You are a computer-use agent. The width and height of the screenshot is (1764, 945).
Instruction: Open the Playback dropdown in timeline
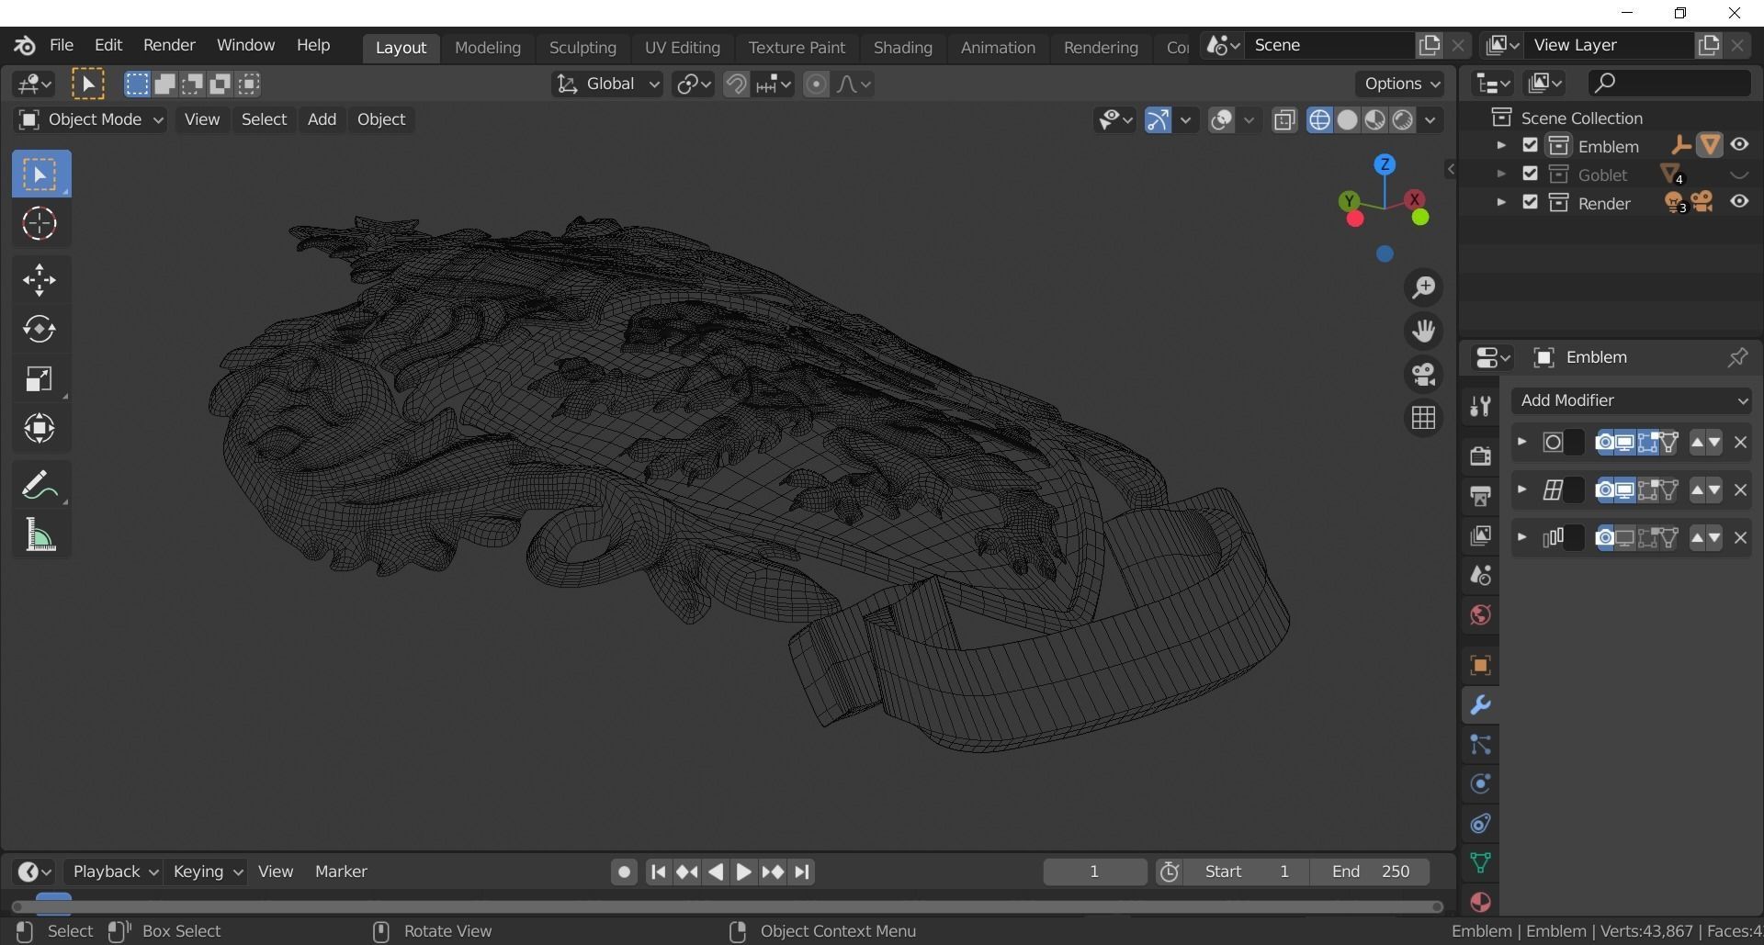click(115, 872)
